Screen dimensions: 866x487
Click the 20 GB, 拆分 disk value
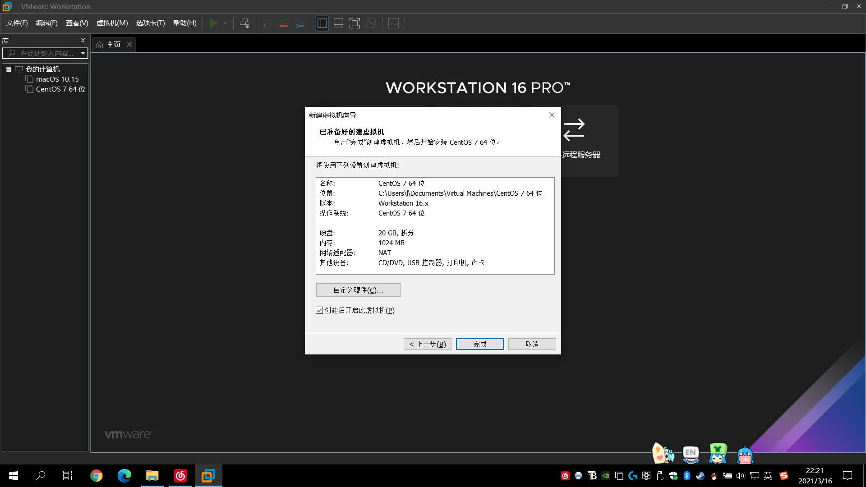point(396,233)
